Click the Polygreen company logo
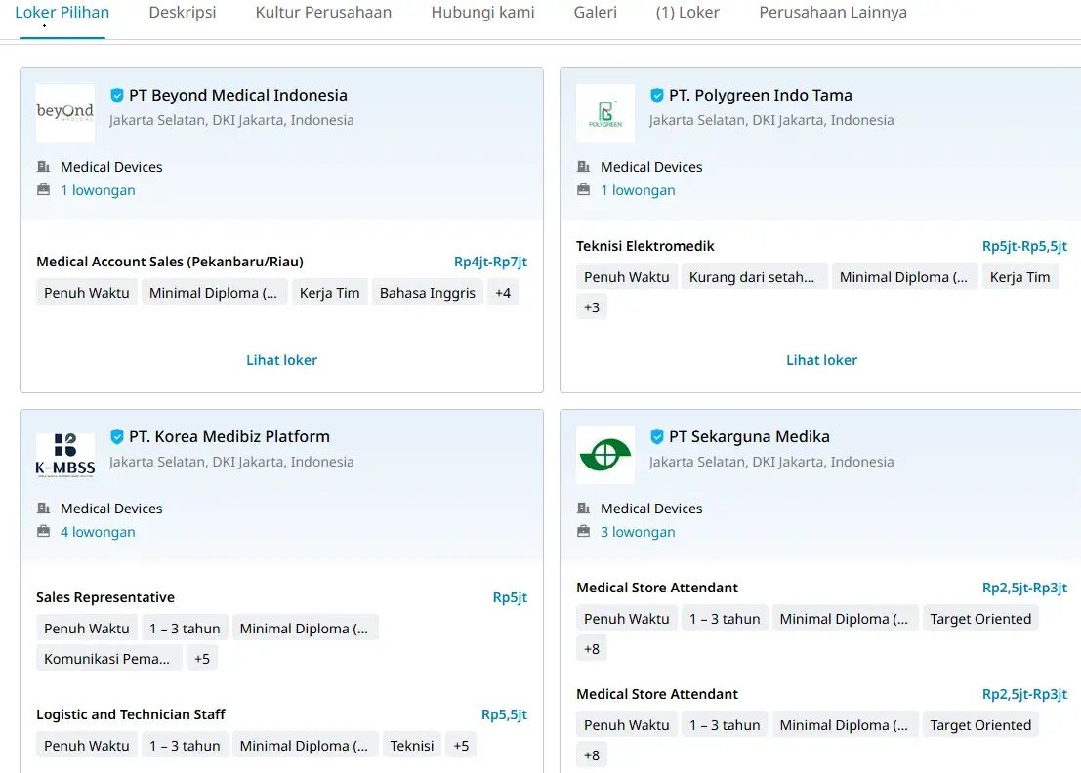Viewport: 1081px width, 773px height. click(x=605, y=113)
